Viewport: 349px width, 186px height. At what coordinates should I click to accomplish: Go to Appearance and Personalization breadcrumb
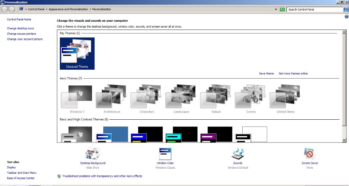click(x=68, y=9)
